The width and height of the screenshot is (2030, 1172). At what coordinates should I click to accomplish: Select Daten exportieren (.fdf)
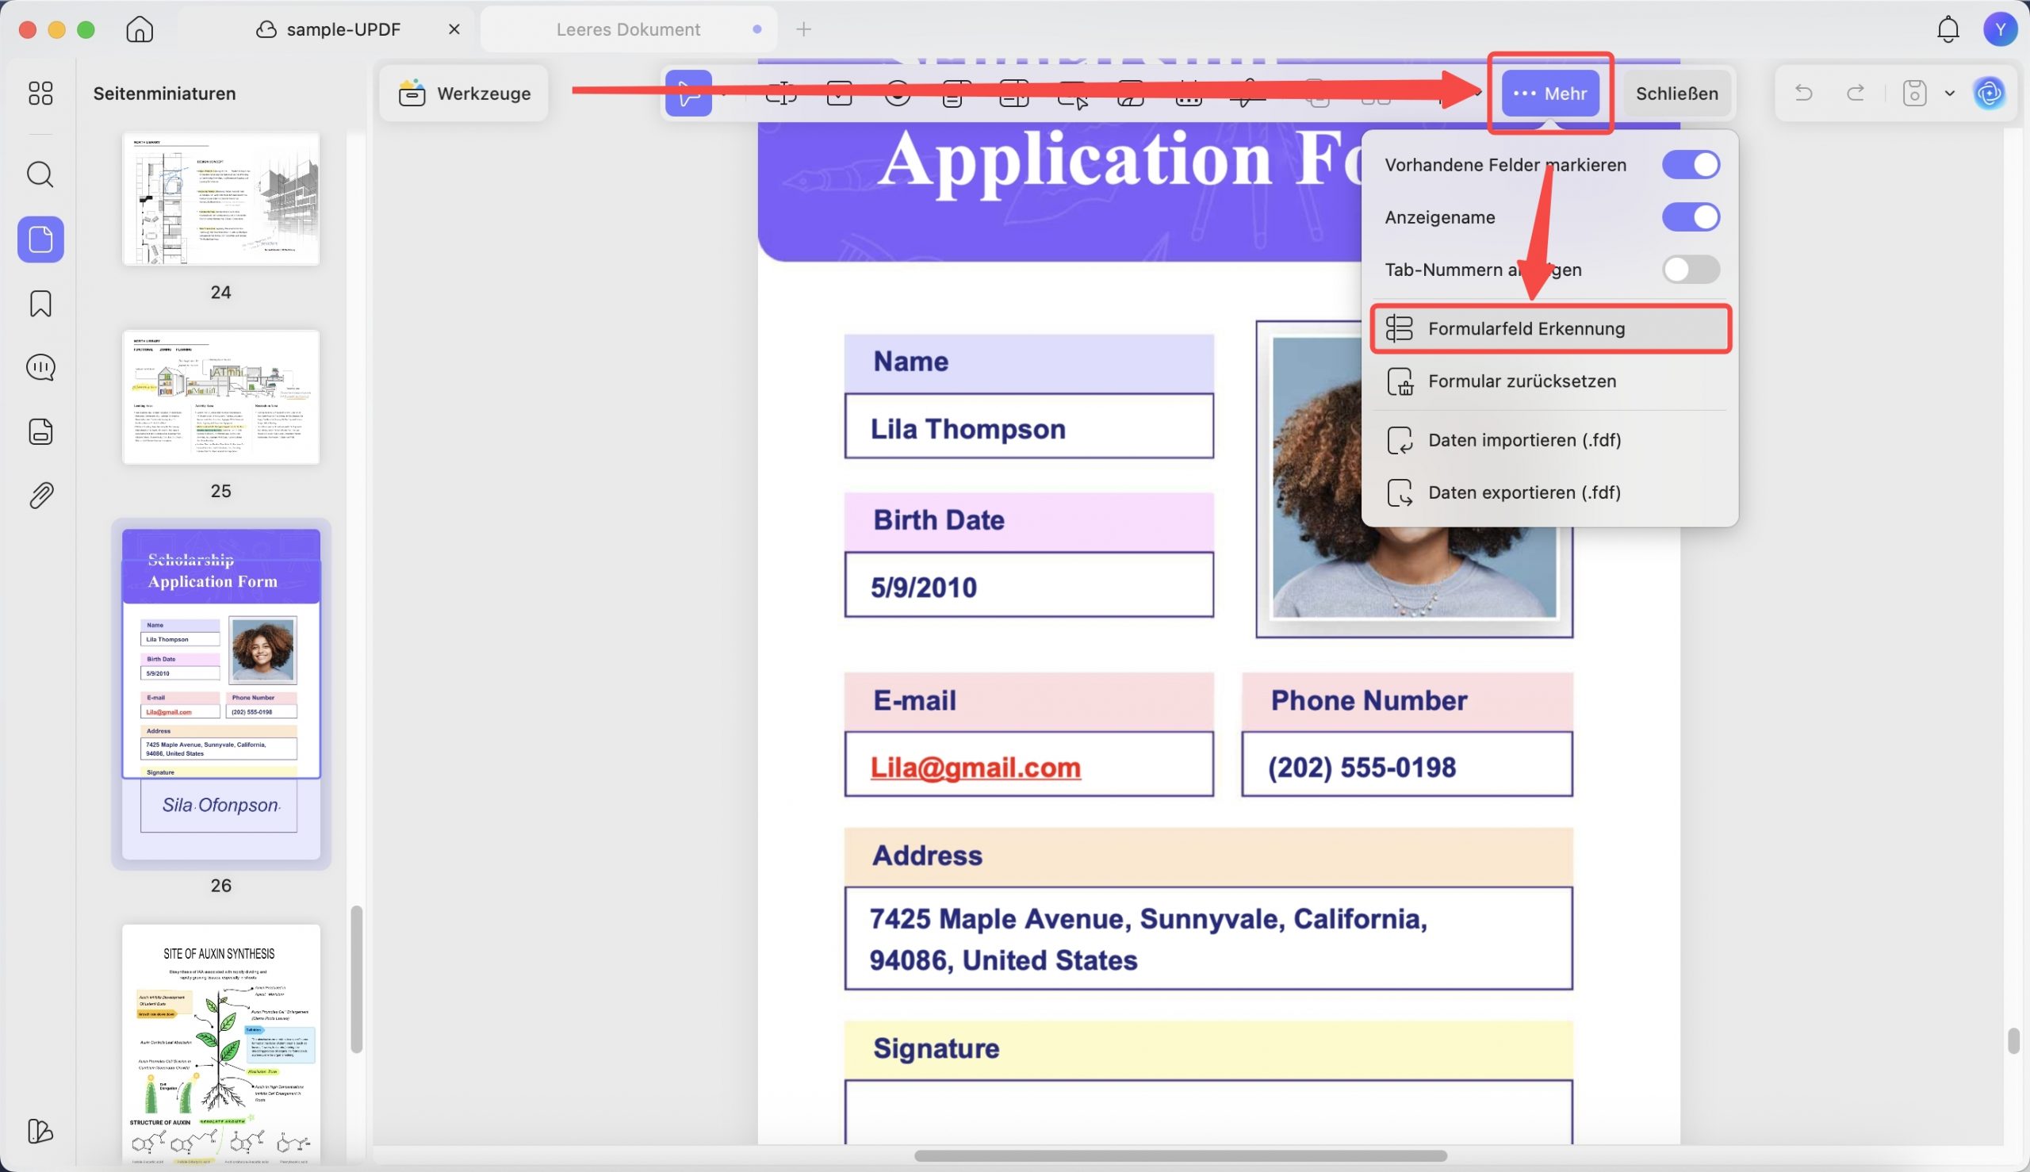point(1550,492)
